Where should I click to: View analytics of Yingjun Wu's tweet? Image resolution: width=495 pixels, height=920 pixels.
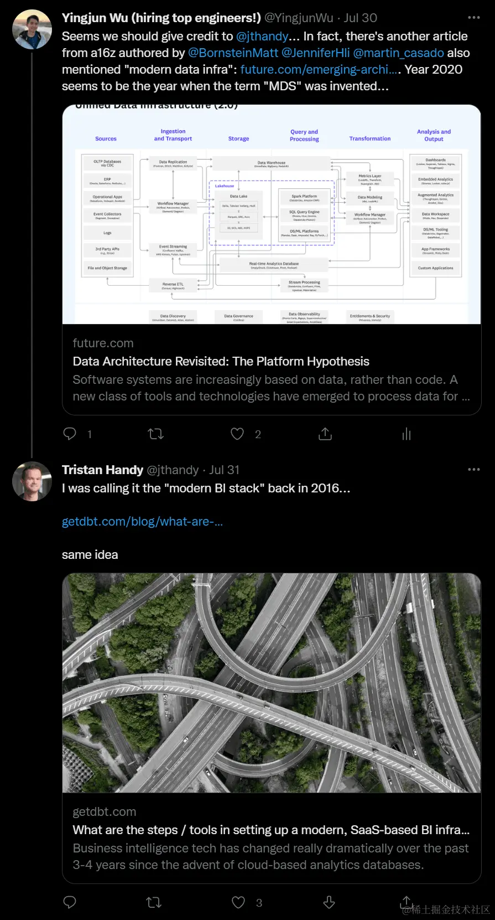pyautogui.click(x=407, y=434)
